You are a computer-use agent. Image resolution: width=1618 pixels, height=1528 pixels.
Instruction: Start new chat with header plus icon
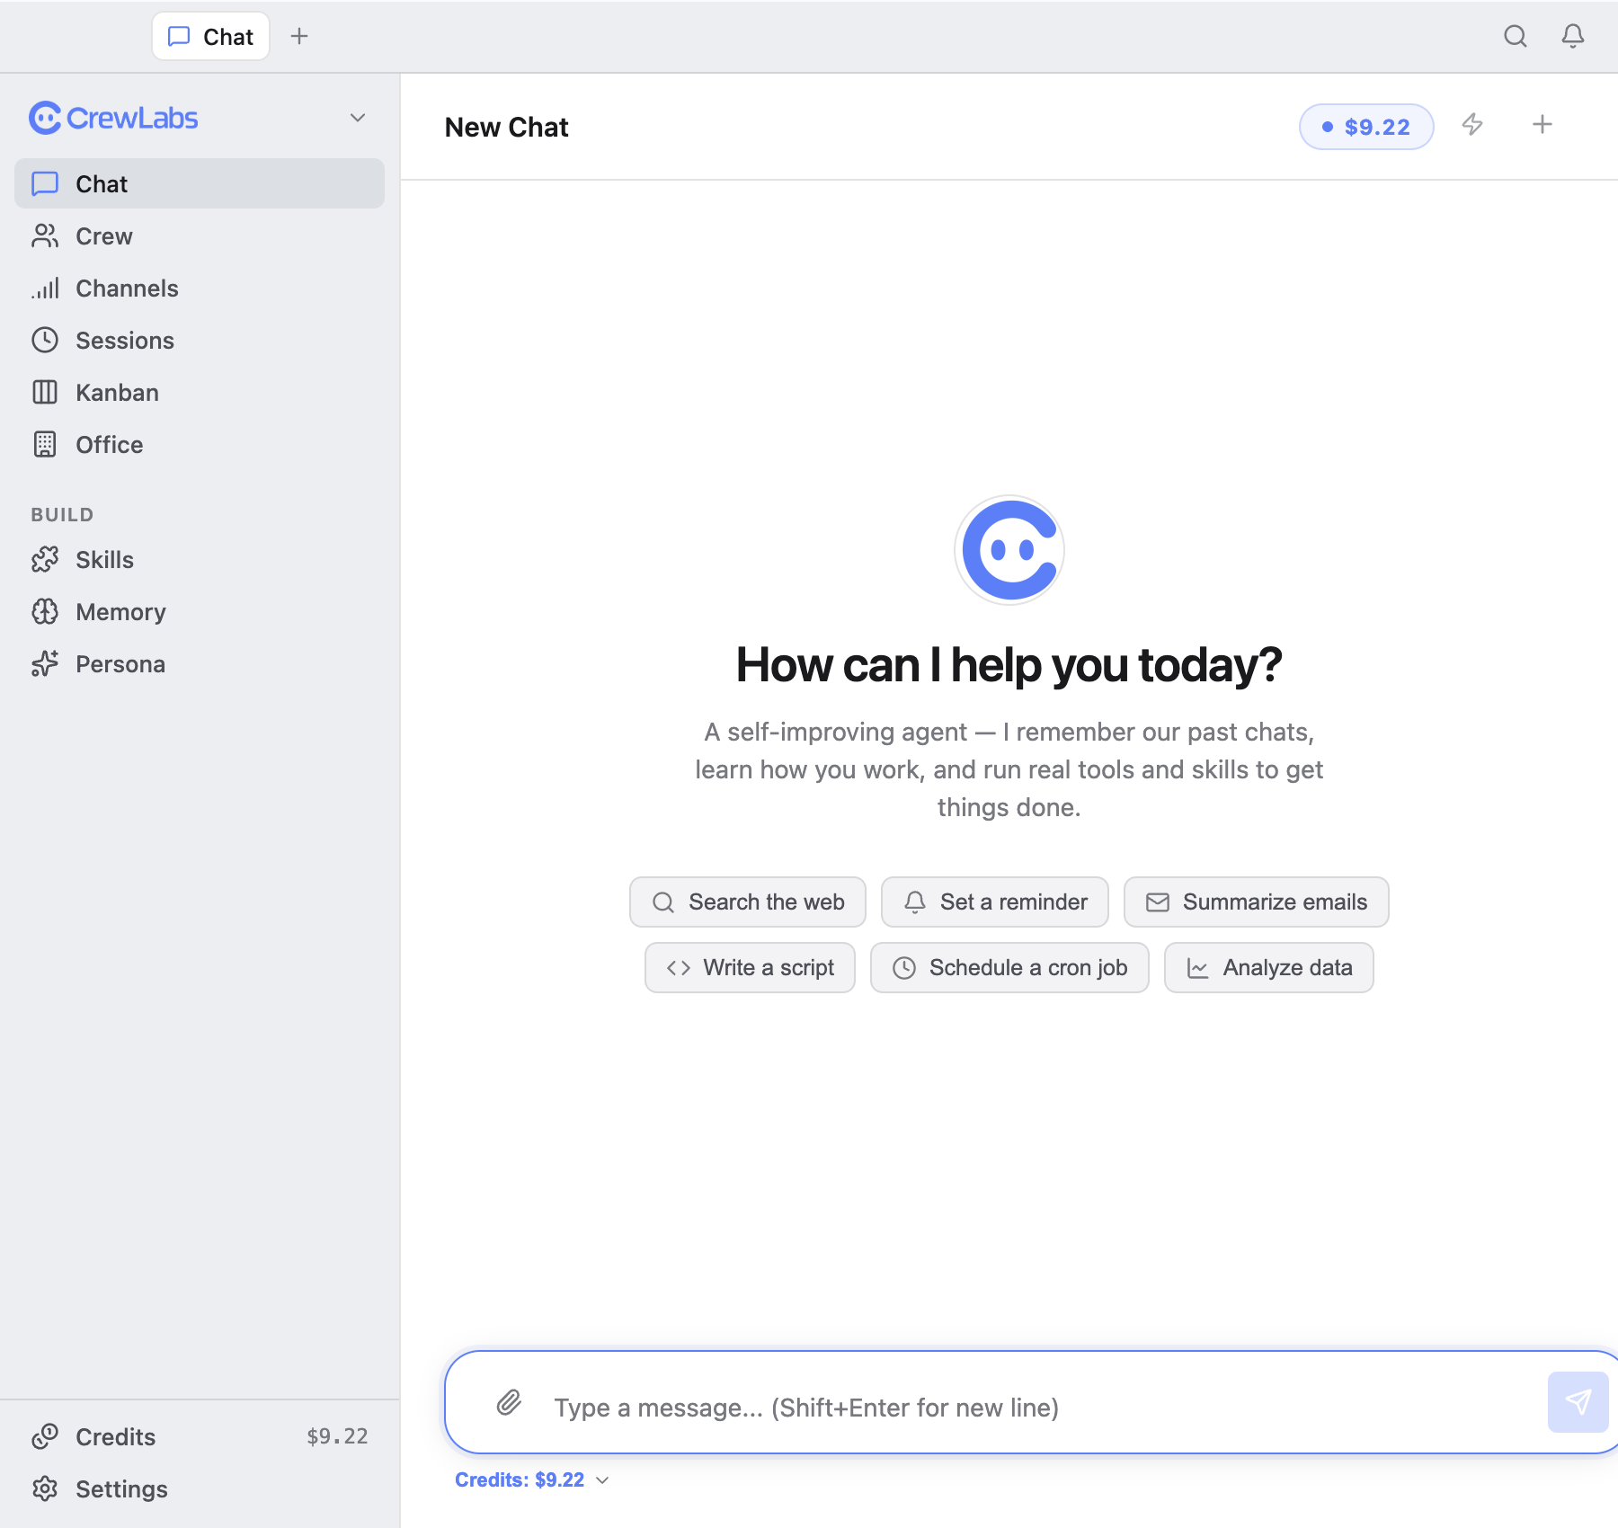1542,124
